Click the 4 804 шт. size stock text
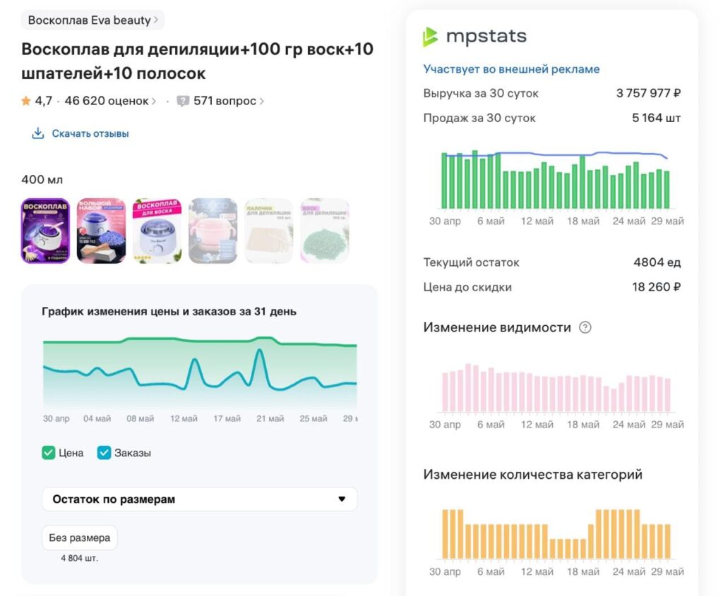Viewport: 723px width, 596px height. [79, 558]
